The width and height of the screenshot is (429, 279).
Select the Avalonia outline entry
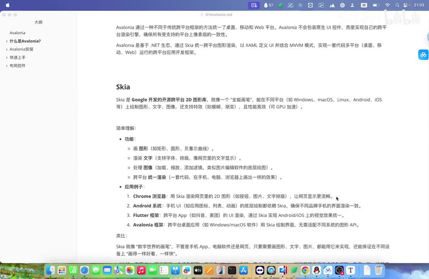tap(17, 33)
